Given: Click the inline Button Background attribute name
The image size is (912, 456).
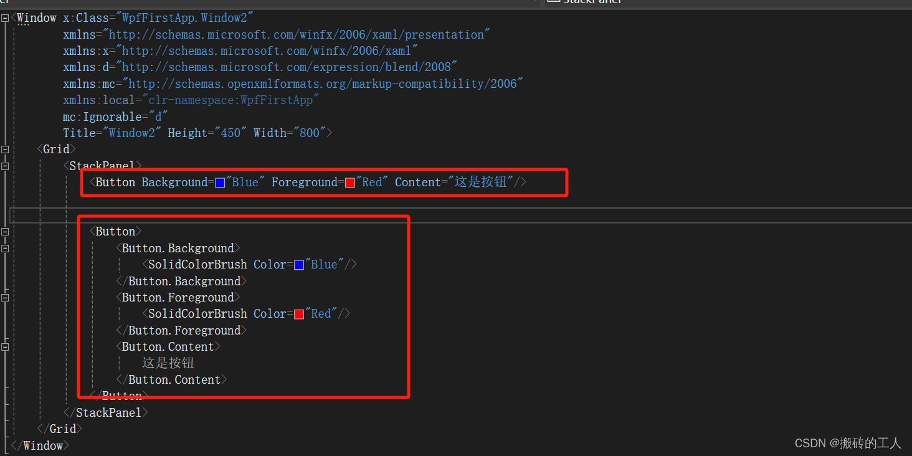Looking at the screenshot, I should (x=174, y=183).
